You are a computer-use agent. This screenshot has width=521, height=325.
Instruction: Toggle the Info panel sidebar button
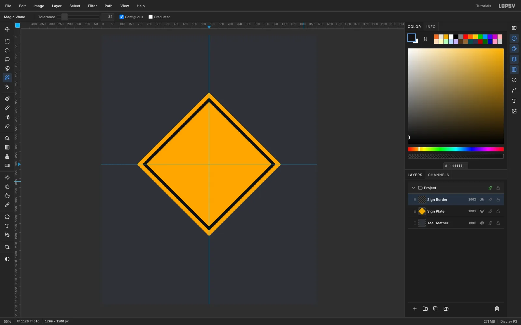(x=514, y=38)
